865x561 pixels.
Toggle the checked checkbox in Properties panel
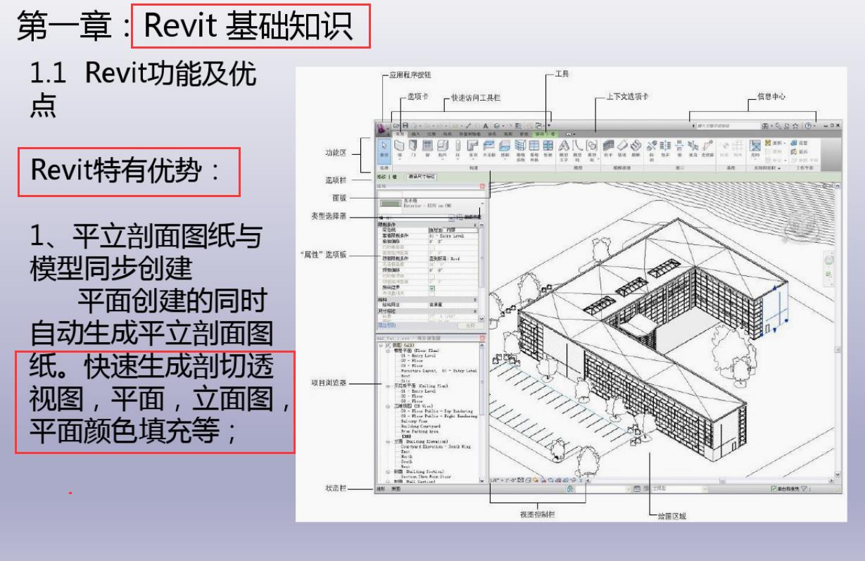pyautogui.click(x=432, y=289)
